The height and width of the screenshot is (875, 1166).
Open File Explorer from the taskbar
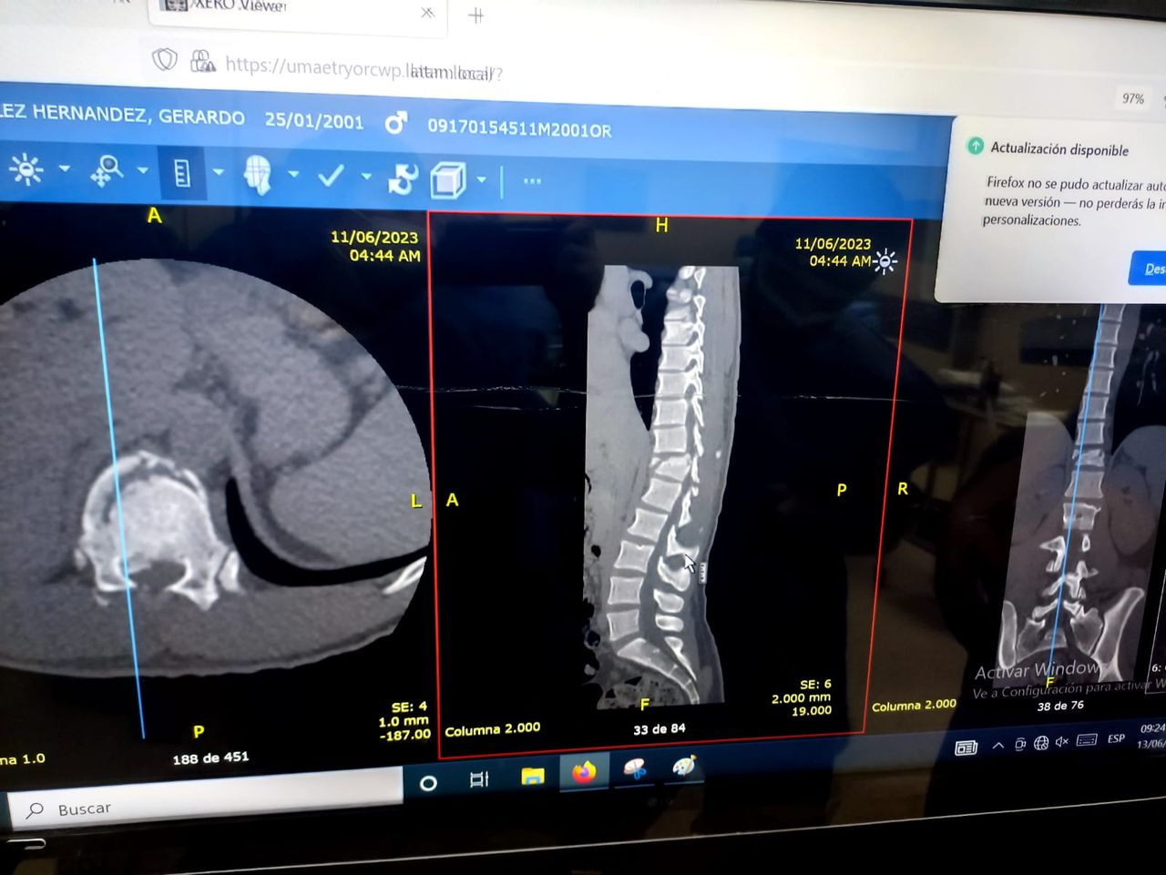tap(532, 776)
